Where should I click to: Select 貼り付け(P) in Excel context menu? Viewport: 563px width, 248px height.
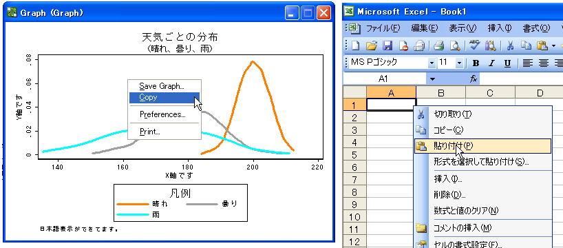coord(482,146)
